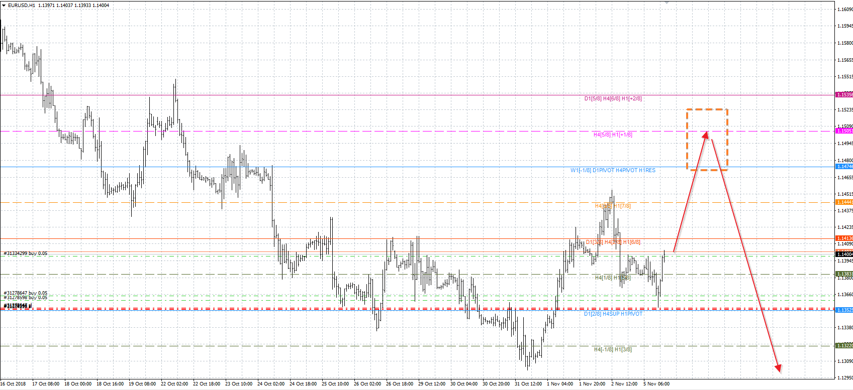Viewport: 853px width, 390px height.
Task: Click the EURUSD,H1 chart title text
Action: (22, 5)
